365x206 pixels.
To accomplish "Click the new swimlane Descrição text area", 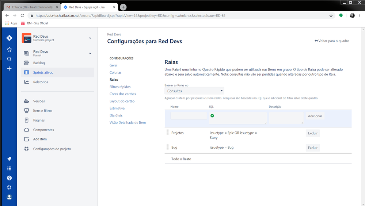I will coord(286,118).
